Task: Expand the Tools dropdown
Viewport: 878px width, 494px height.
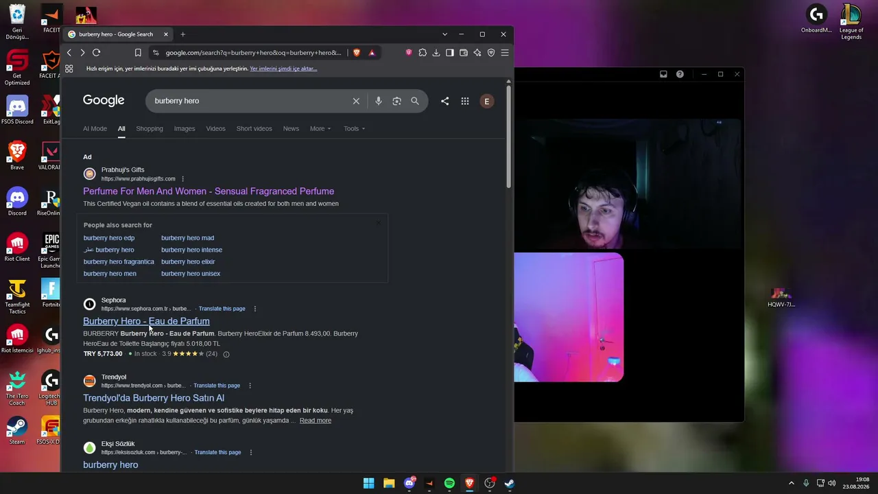Action: [355, 129]
